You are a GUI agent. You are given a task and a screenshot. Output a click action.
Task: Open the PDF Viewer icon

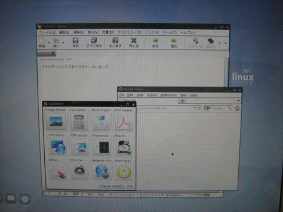[x=123, y=122]
